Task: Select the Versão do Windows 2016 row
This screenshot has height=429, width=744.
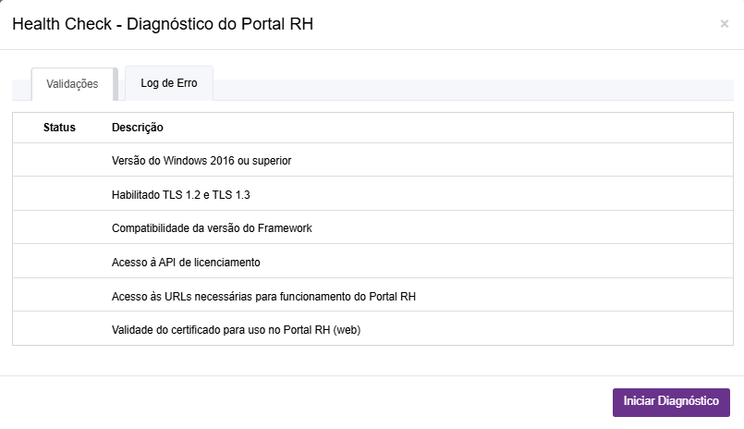Action: tap(201, 161)
